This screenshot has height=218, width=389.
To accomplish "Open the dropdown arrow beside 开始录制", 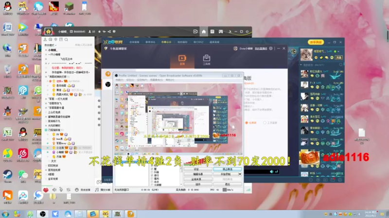I will (240, 174).
